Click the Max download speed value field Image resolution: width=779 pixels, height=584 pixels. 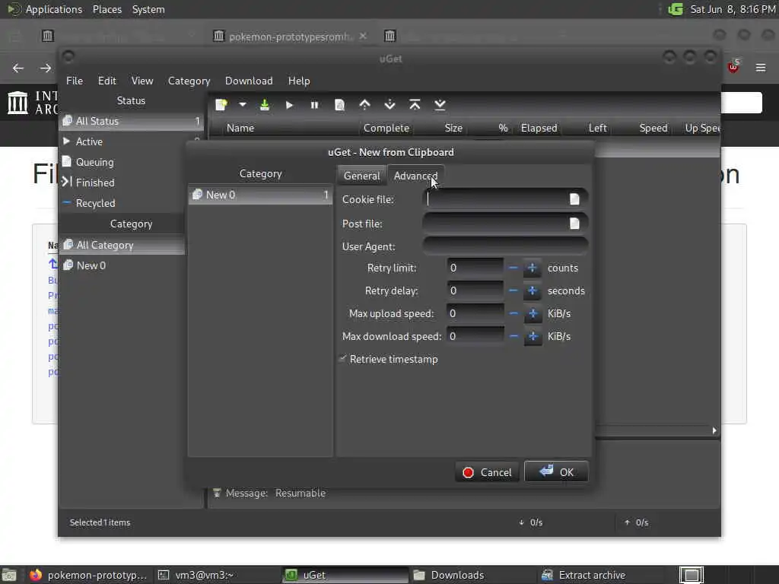pyautogui.click(x=475, y=336)
